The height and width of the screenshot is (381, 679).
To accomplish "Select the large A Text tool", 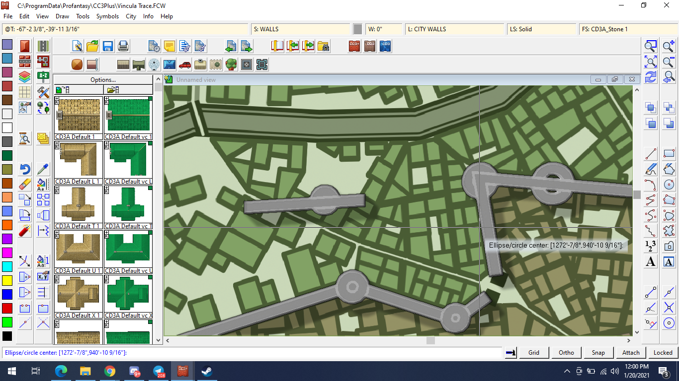I will [x=651, y=262].
